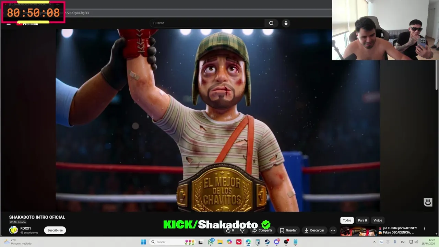Open options menu for recommended FUN4N video
The image size is (439, 247).
tap(425, 228)
